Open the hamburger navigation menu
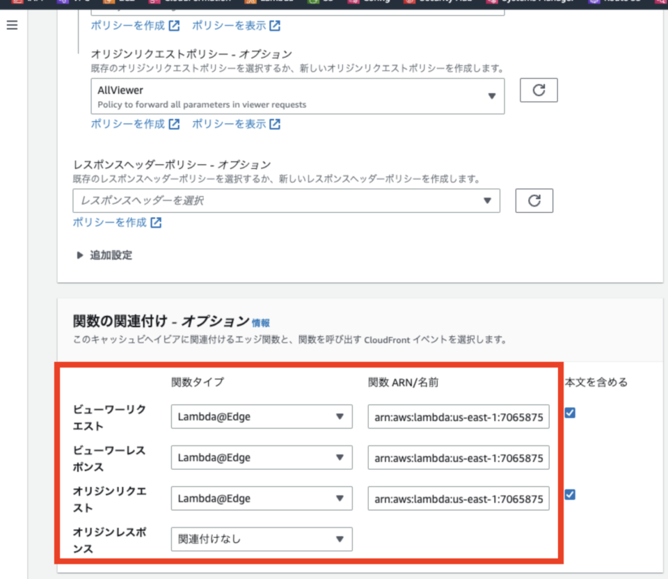 click(13, 25)
